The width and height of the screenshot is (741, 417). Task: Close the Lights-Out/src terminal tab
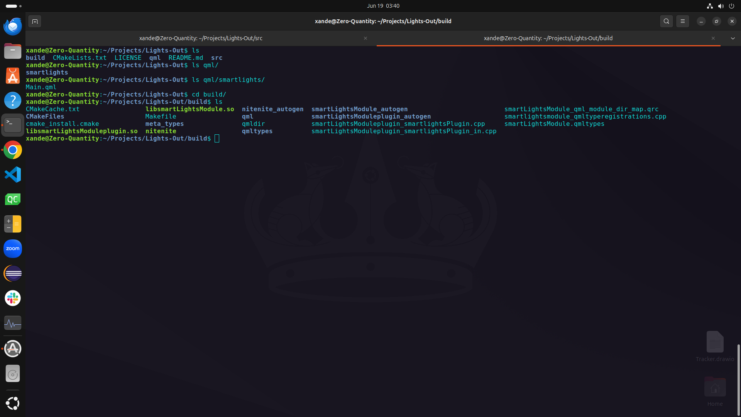click(x=365, y=38)
